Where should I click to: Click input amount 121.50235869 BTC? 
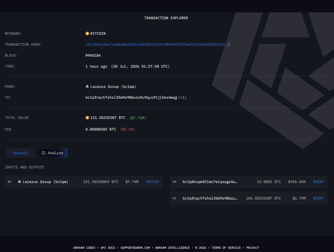(x=100, y=182)
